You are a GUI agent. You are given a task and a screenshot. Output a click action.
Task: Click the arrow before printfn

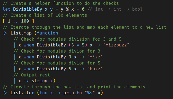coord(58,93)
